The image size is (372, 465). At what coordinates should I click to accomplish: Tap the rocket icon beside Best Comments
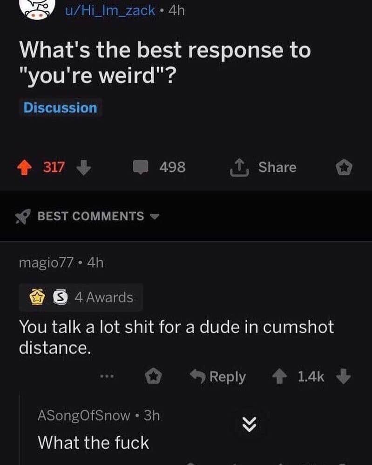click(23, 216)
